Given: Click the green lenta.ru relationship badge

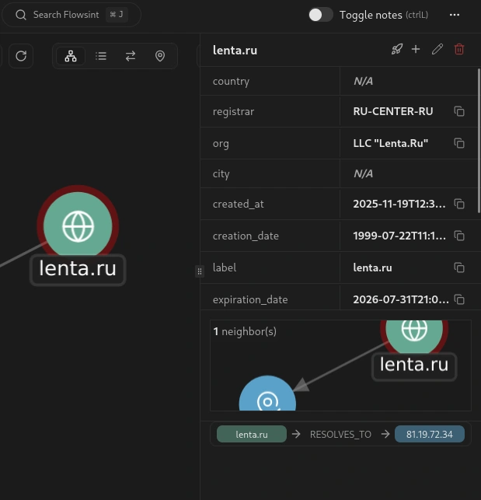Looking at the screenshot, I should [x=251, y=435].
